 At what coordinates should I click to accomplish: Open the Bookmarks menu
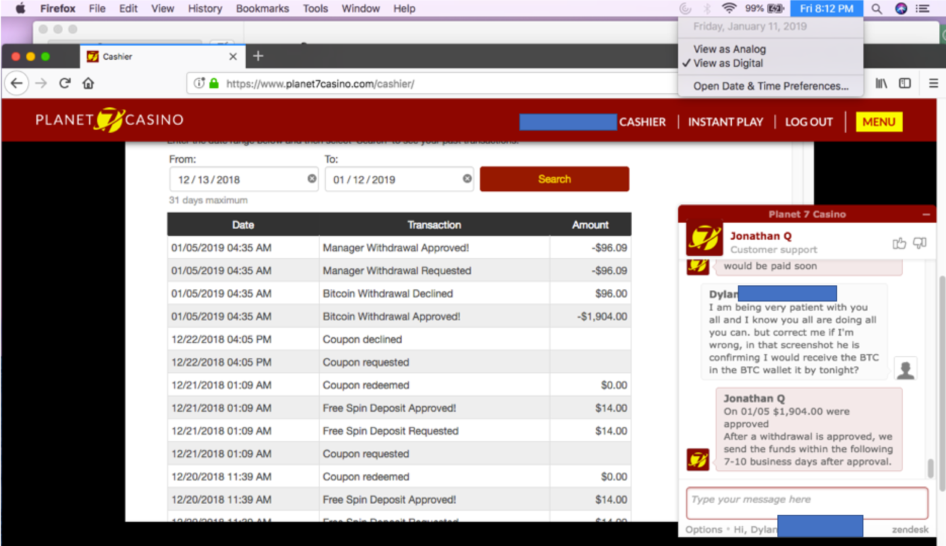tap(262, 8)
